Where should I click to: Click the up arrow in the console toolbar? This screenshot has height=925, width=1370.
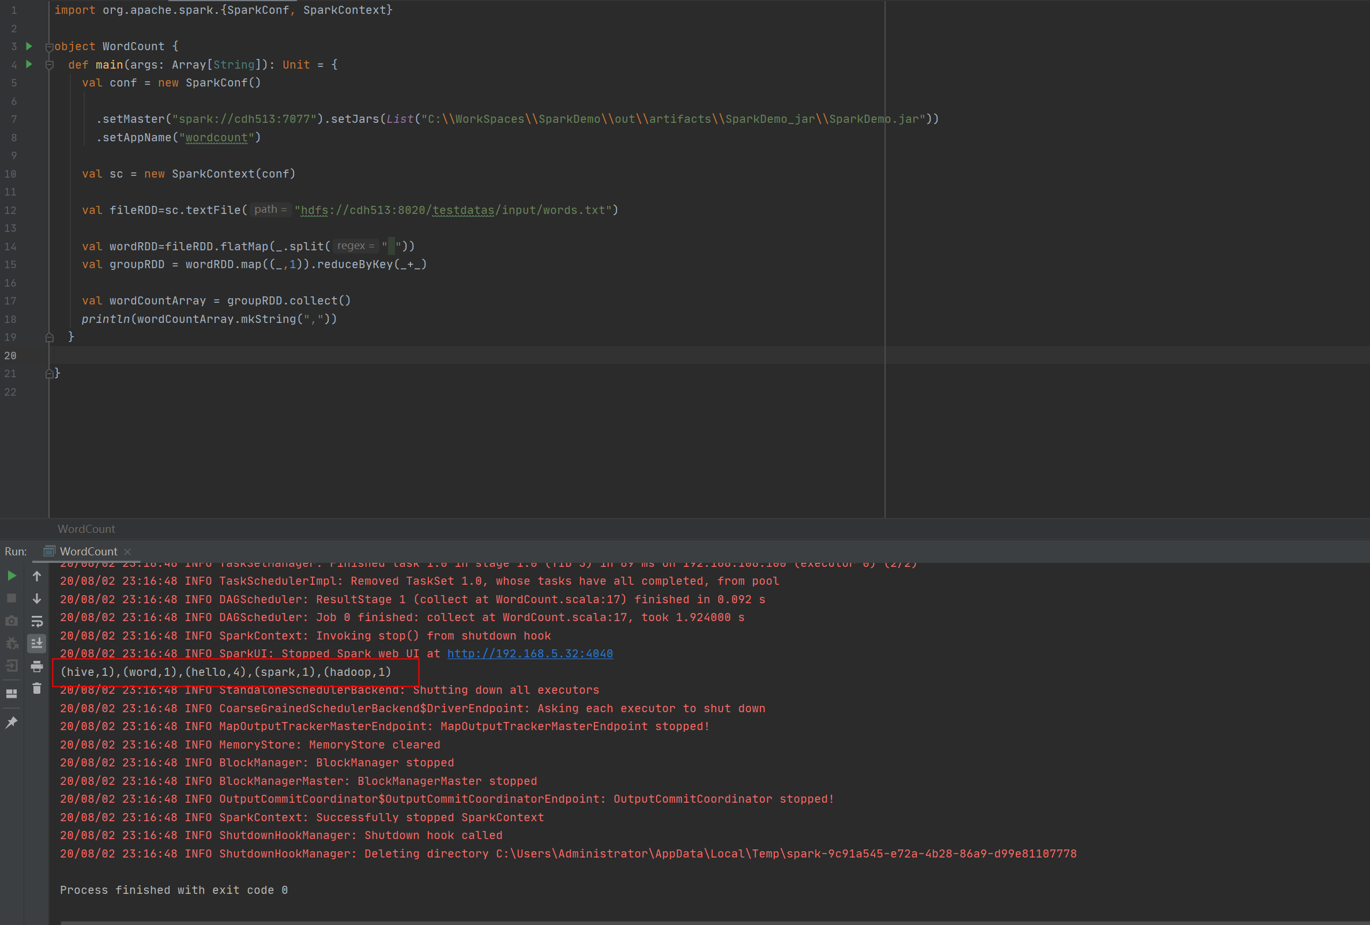point(36,576)
